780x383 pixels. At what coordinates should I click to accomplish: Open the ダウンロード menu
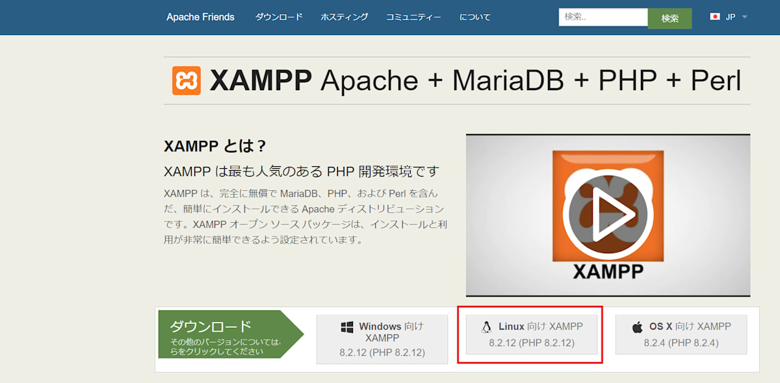pos(279,17)
